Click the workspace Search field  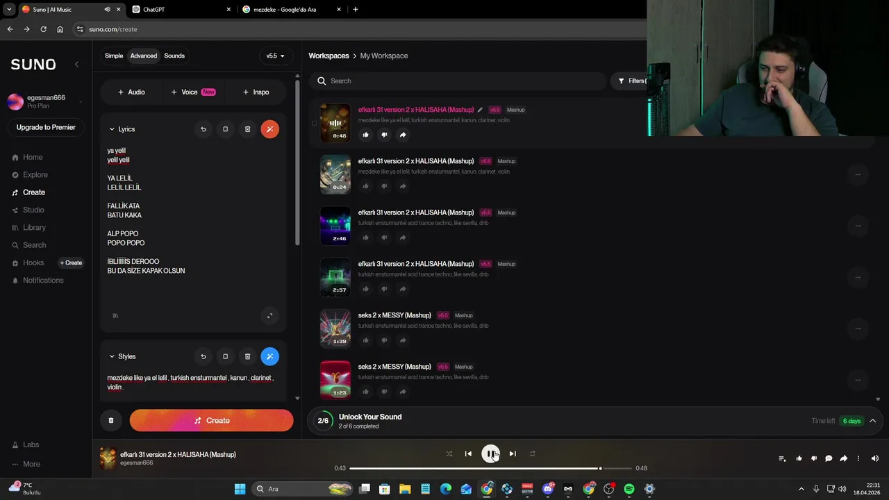[x=458, y=81]
